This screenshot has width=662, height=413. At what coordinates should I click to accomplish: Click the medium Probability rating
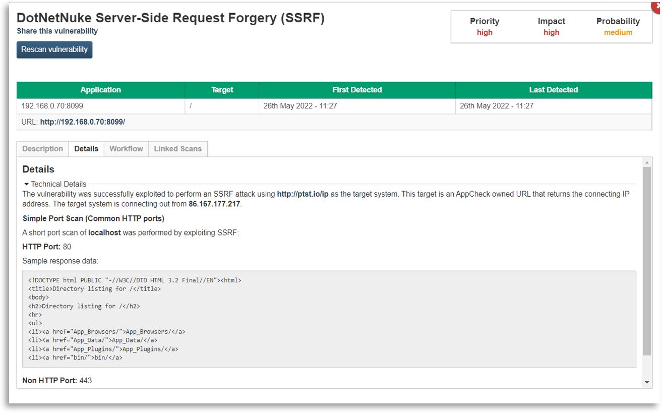click(x=618, y=33)
